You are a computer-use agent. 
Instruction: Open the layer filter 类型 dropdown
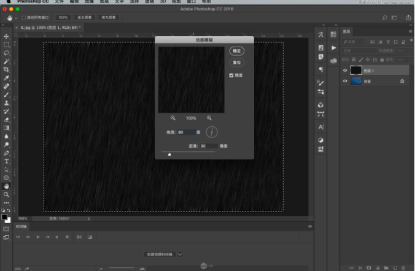click(355, 41)
